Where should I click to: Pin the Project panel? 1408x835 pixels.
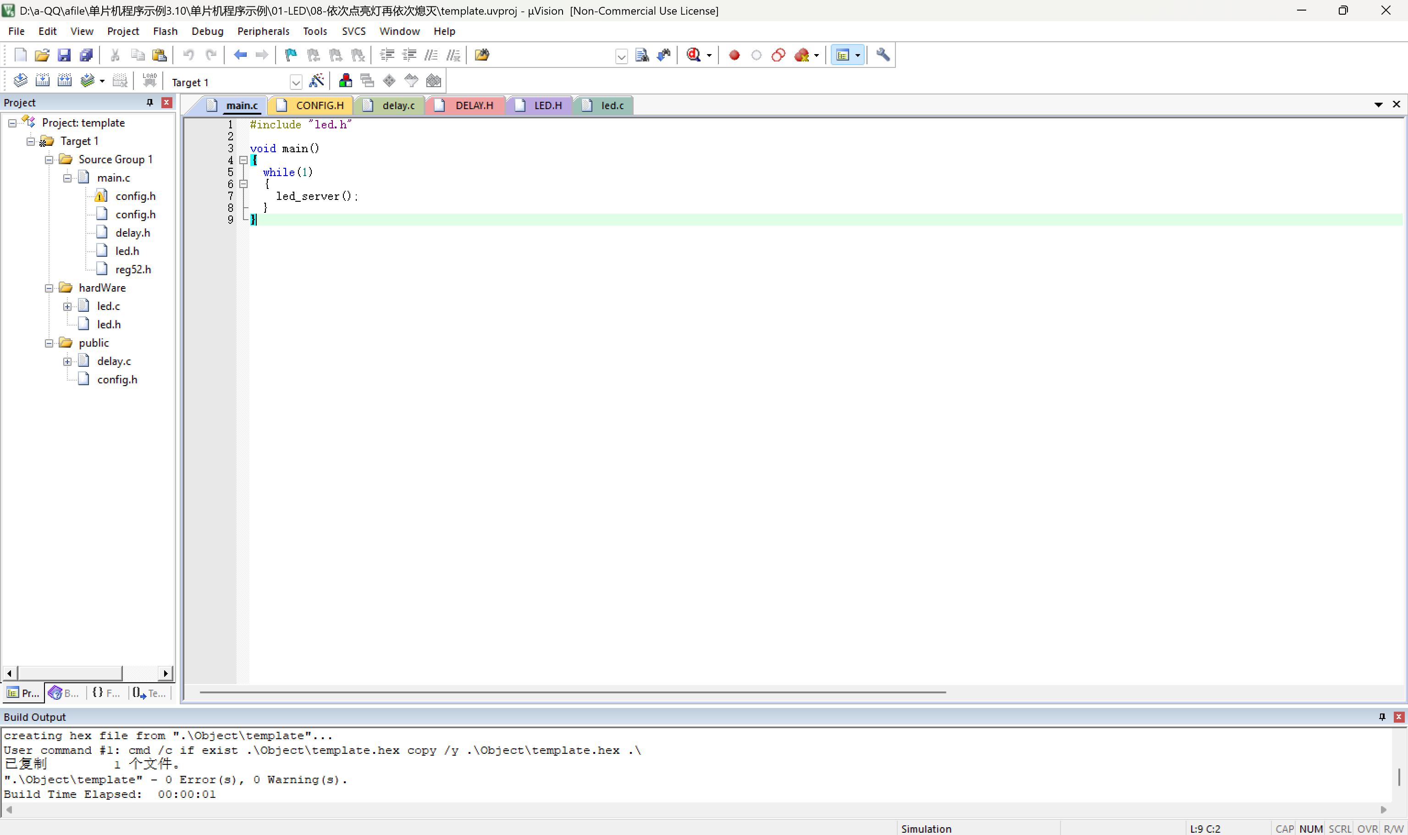[x=149, y=102]
